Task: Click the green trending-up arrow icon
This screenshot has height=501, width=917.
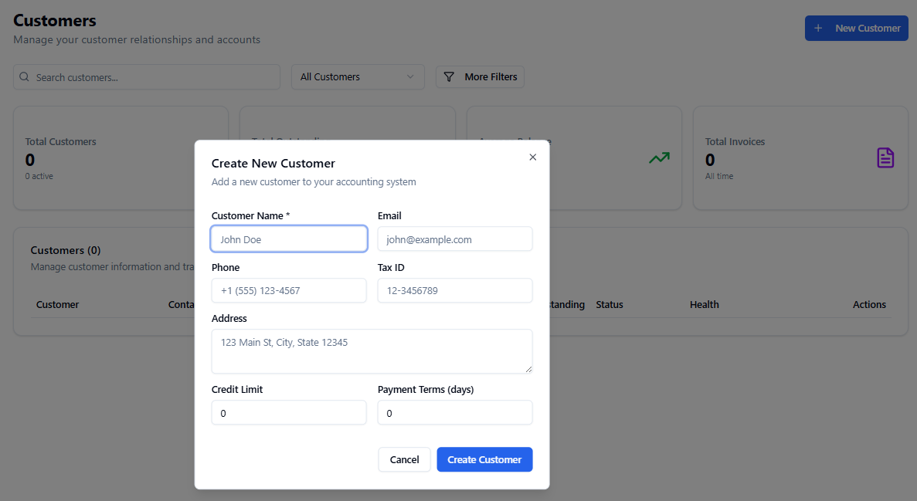Action: tap(659, 158)
